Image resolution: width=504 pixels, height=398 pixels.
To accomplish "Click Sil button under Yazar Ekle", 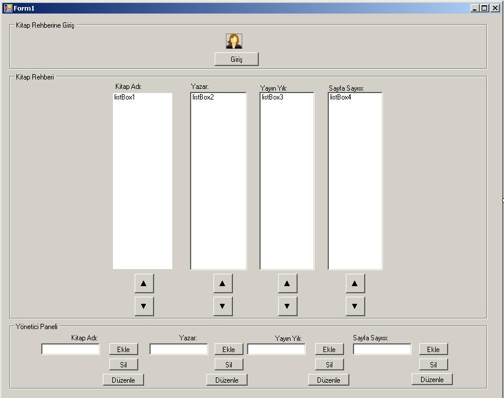I will pos(229,364).
